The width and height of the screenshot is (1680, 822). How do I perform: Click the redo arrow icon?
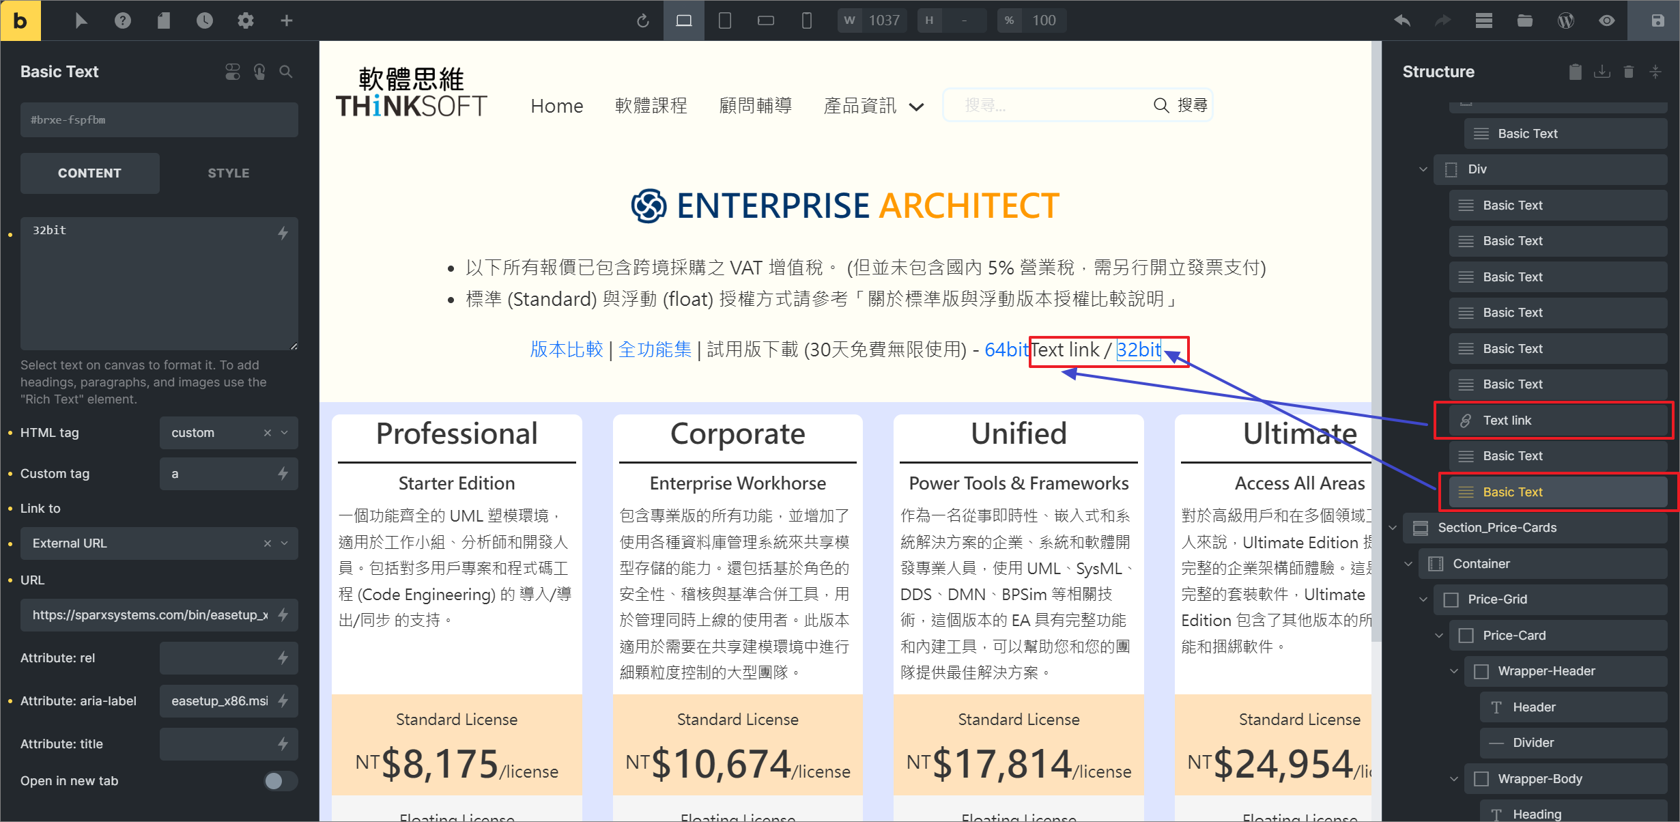[1443, 20]
